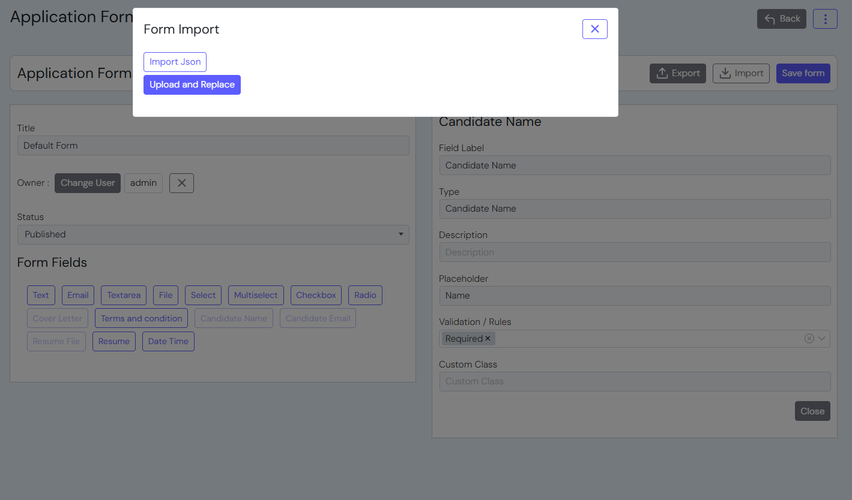Add a Date Time field to form
The width and height of the screenshot is (852, 500).
coord(168,341)
